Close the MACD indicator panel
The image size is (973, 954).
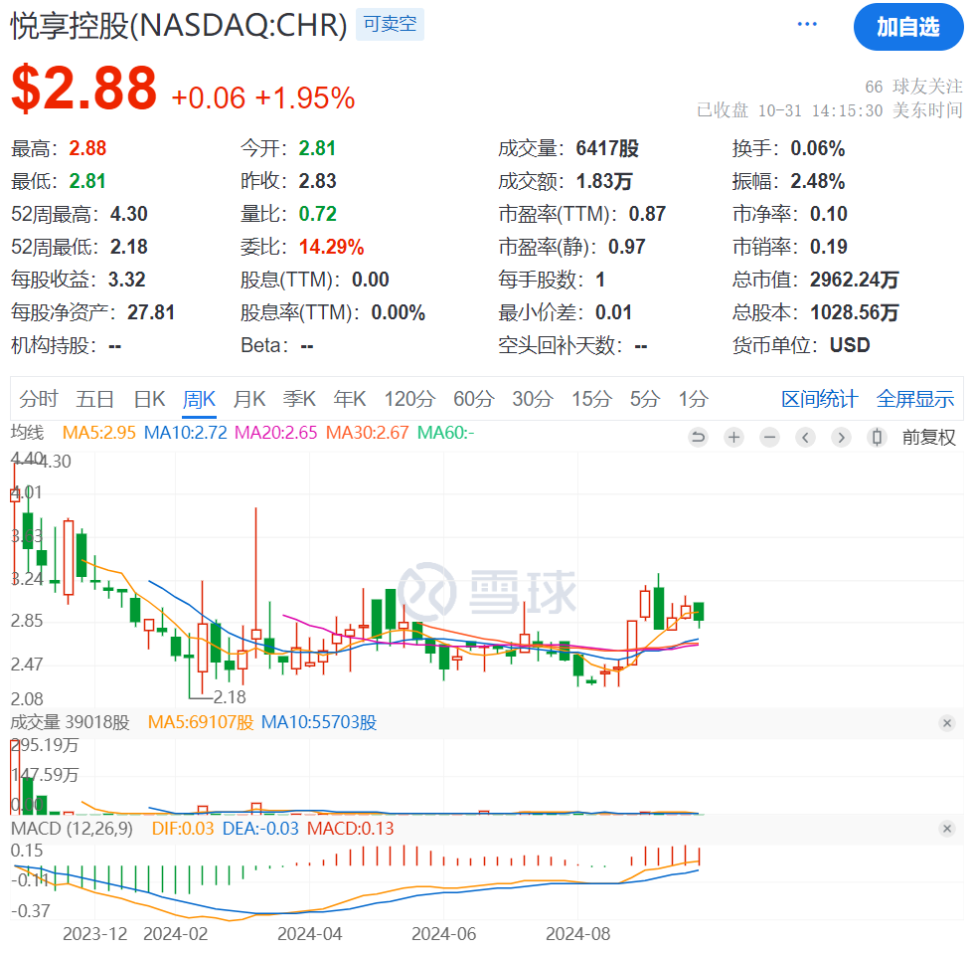(947, 828)
